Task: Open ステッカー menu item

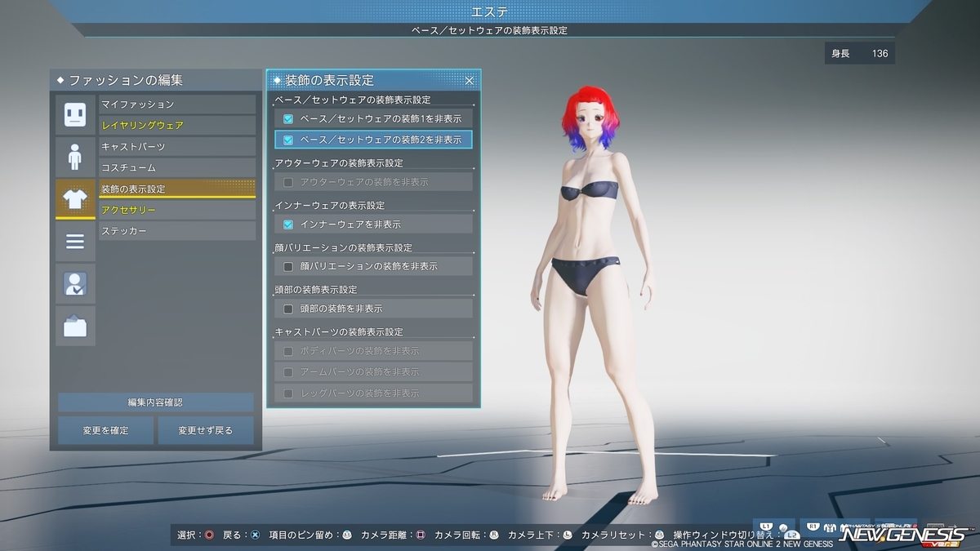Action: coord(177,232)
